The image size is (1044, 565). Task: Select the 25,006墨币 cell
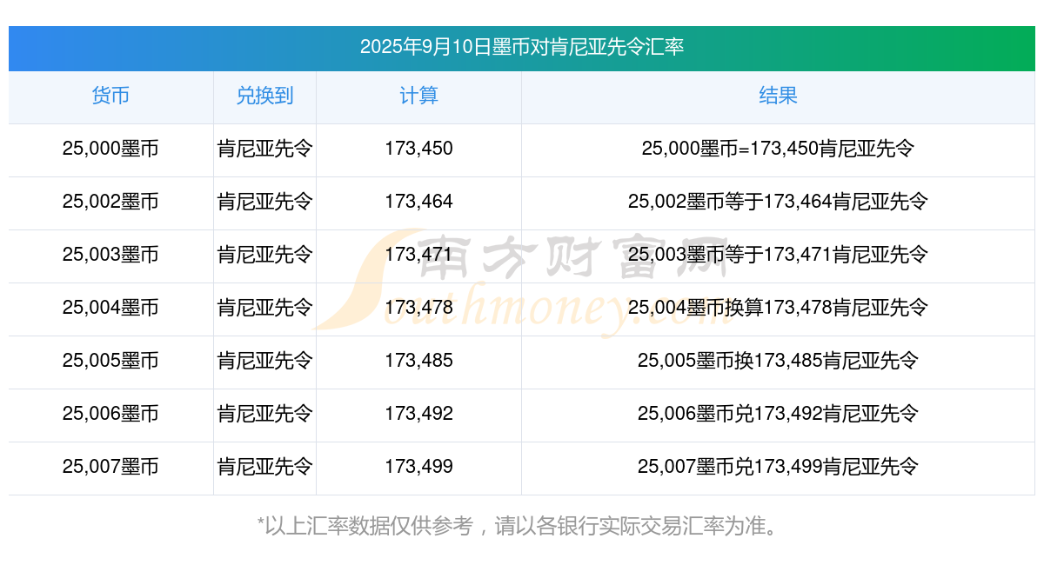[x=110, y=414]
